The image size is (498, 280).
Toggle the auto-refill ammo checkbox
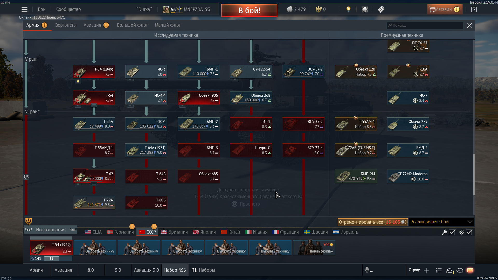point(469,232)
